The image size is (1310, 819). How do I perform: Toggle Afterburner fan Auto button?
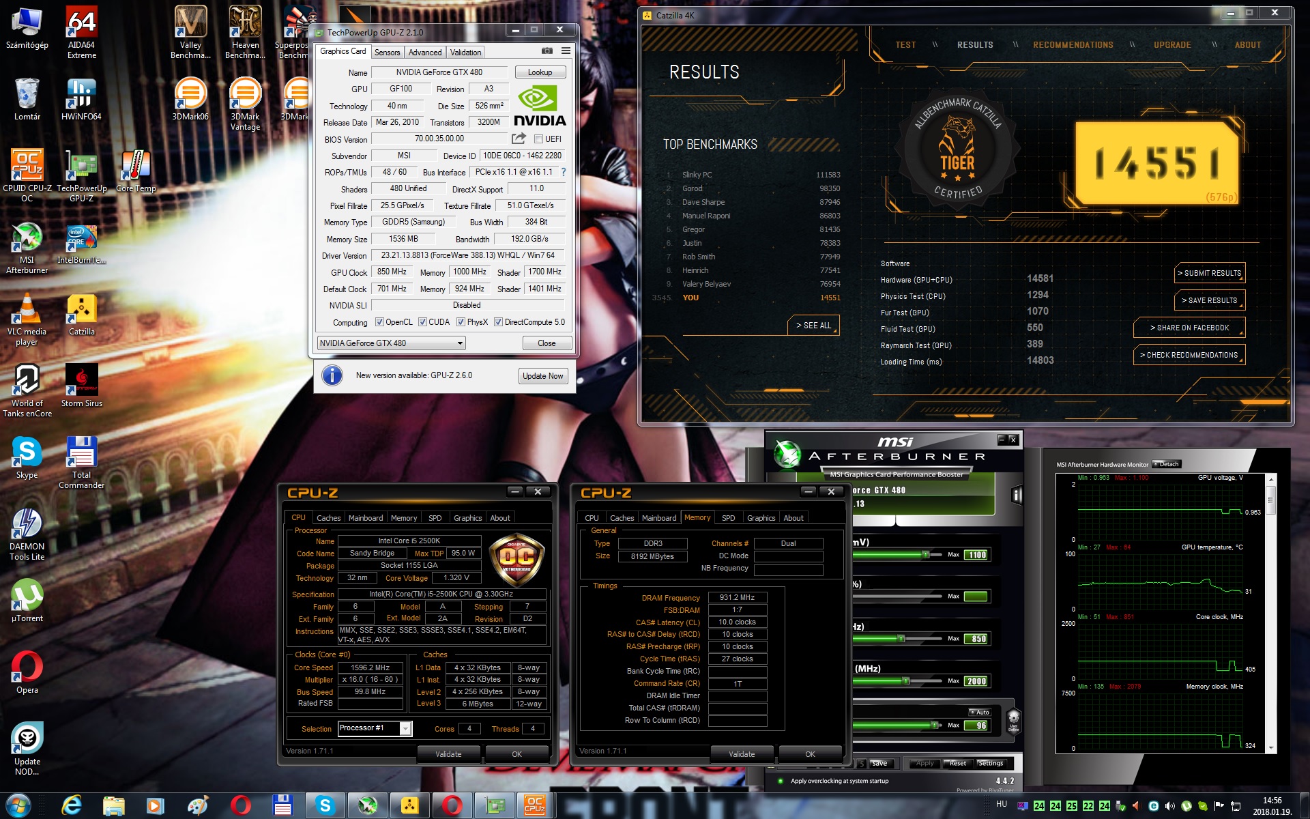point(979,712)
